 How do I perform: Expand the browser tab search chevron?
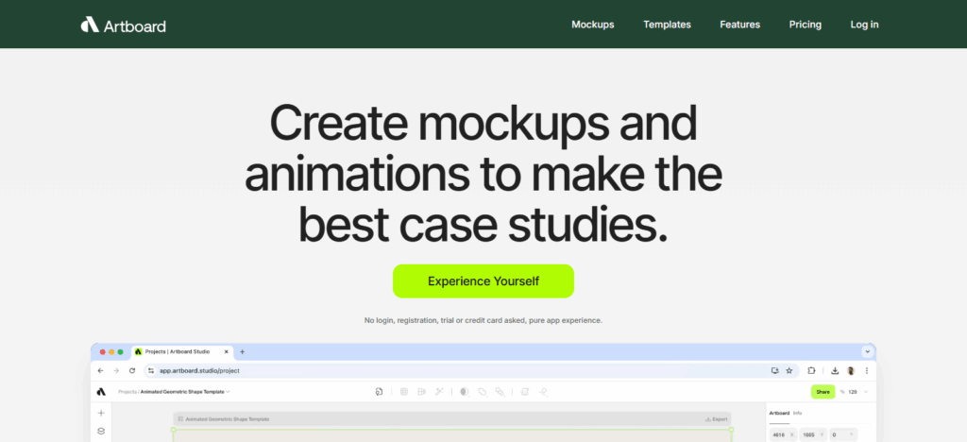pos(867,351)
